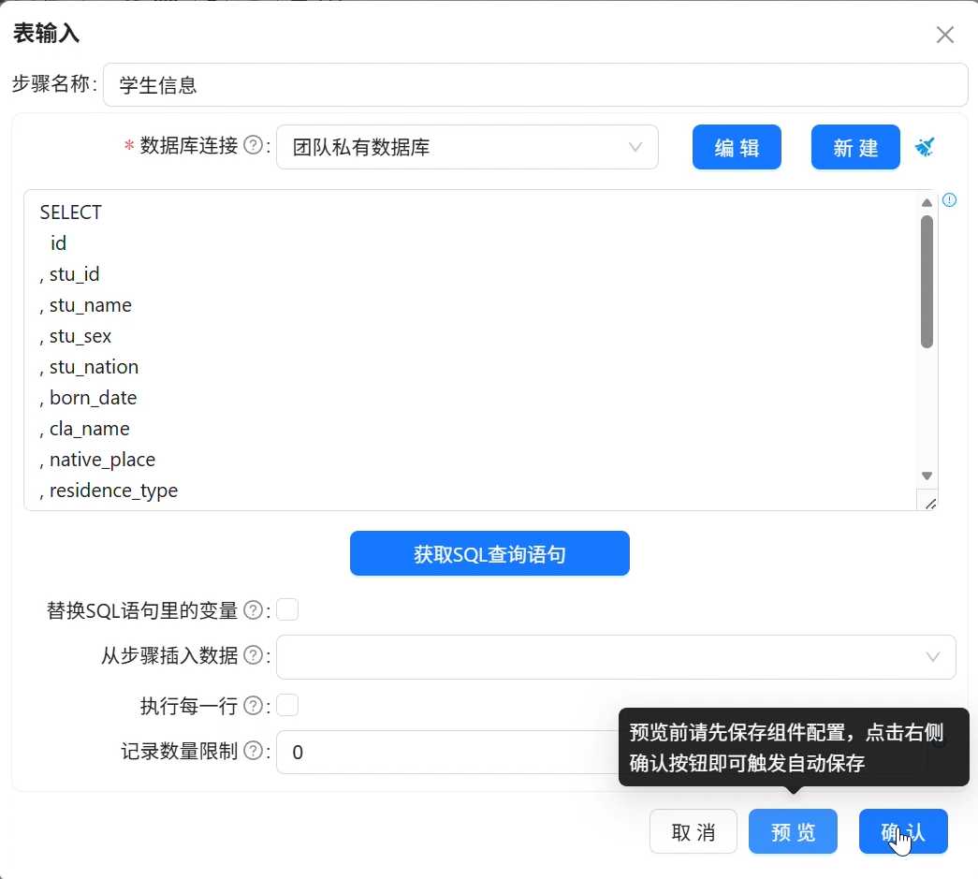Click the 编辑 button
Screen dimensions: 978x879
pyautogui.click(x=737, y=147)
